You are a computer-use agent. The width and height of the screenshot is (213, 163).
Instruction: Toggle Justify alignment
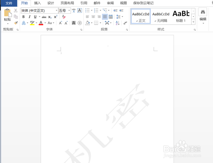tap(105, 17)
